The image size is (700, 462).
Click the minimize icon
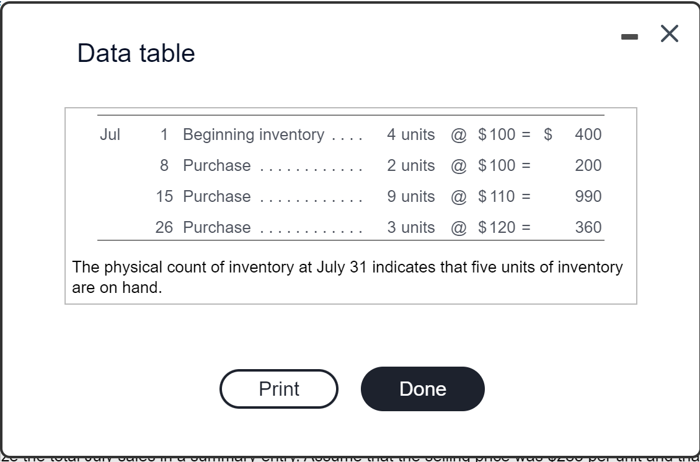tap(630, 36)
